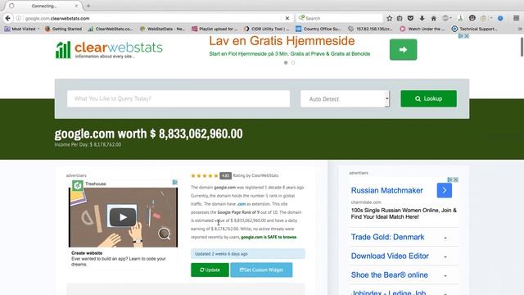This screenshot has width=524, height=295.
Task: Open the Firefox hamburger menu
Action: pyautogui.click(x=517, y=18)
